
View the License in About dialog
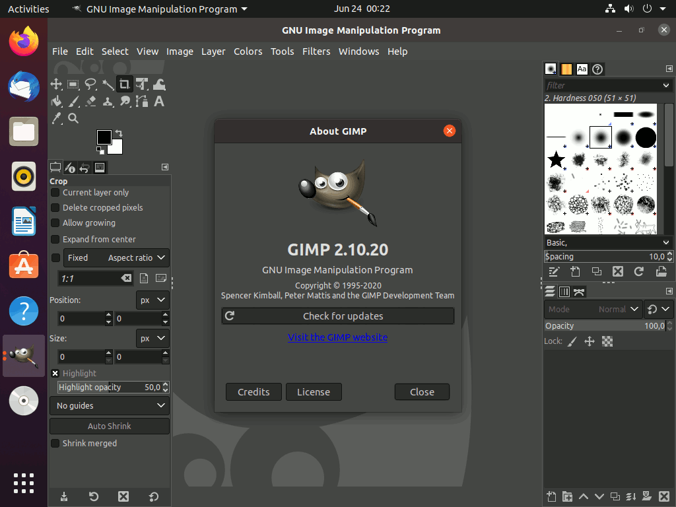click(314, 392)
